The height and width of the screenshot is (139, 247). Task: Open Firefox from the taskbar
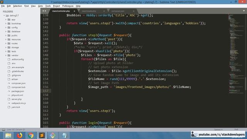[x=20, y=136]
